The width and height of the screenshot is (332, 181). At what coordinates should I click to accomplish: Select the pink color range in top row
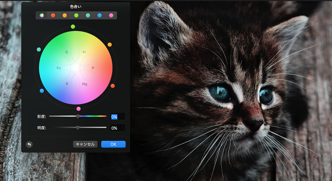[111, 15]
